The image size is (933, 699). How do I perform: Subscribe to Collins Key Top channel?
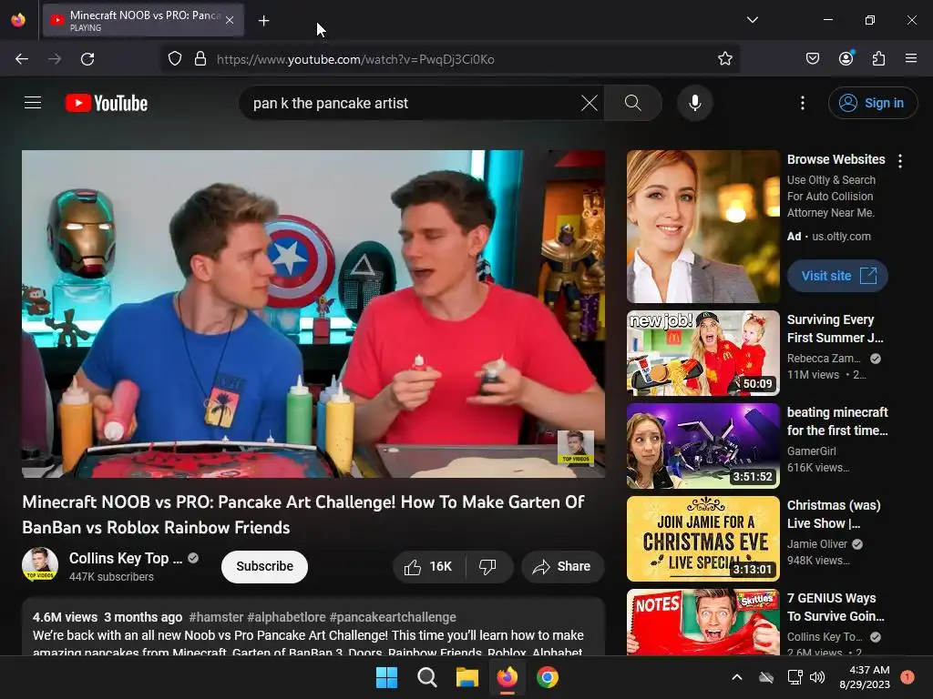[x=264, y=566]
